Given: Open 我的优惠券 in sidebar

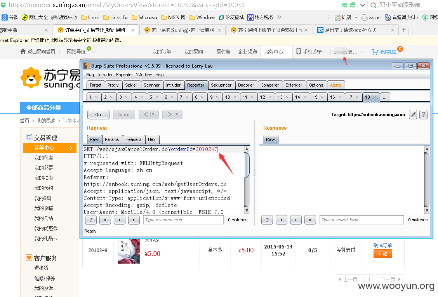Looking at the screenshot, I should tap(46, 228).
